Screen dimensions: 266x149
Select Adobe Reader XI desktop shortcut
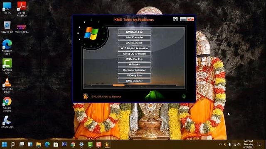tap(22, 9)
